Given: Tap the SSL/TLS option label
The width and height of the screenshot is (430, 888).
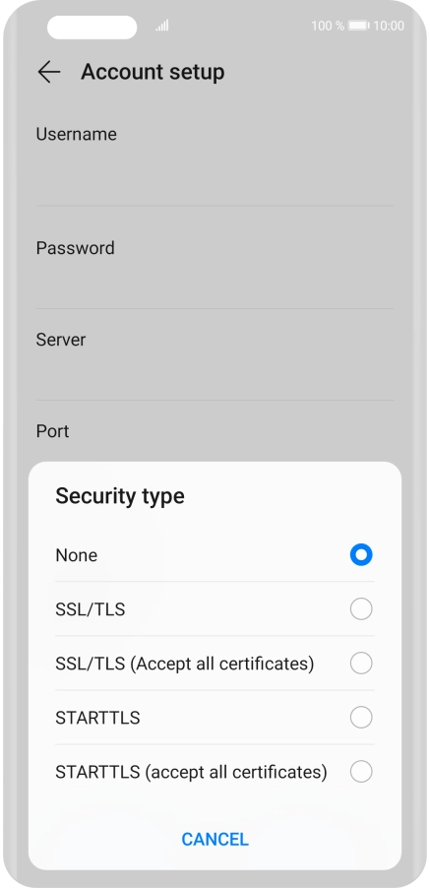Looking at the screenshot, I should click(91, 609).
